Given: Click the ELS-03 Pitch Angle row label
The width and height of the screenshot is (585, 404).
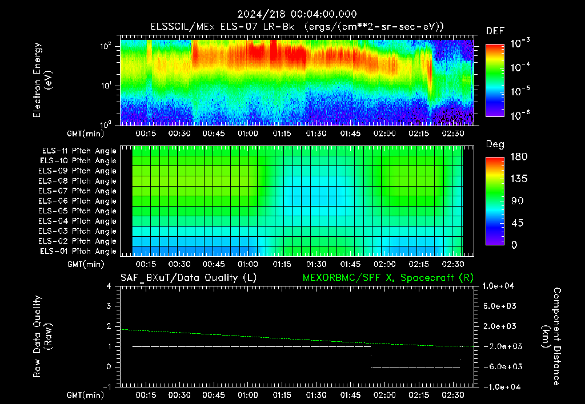Looking at the screenshot, I should (78, 231).
